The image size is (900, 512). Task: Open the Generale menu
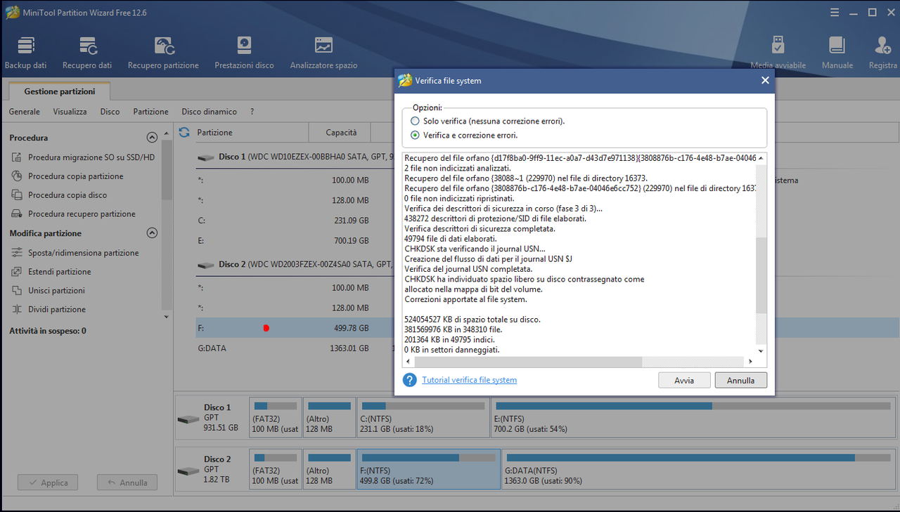[24, 112]
